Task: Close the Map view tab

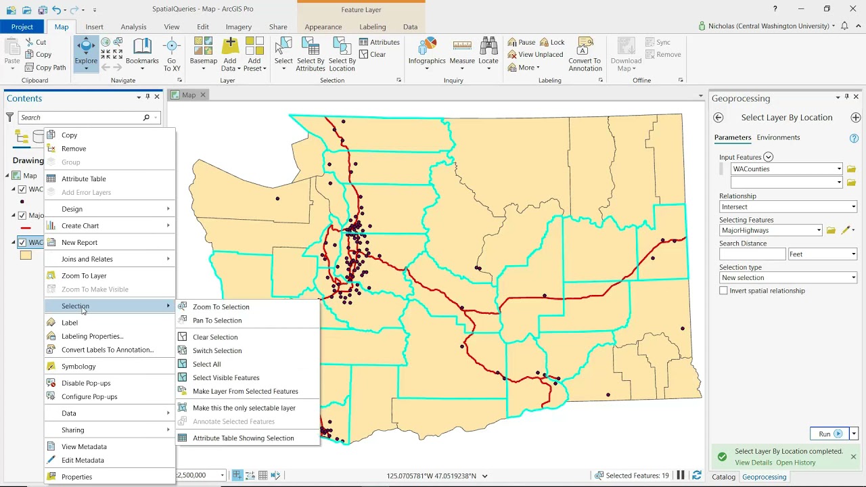Action: click(x=202, y=95)
